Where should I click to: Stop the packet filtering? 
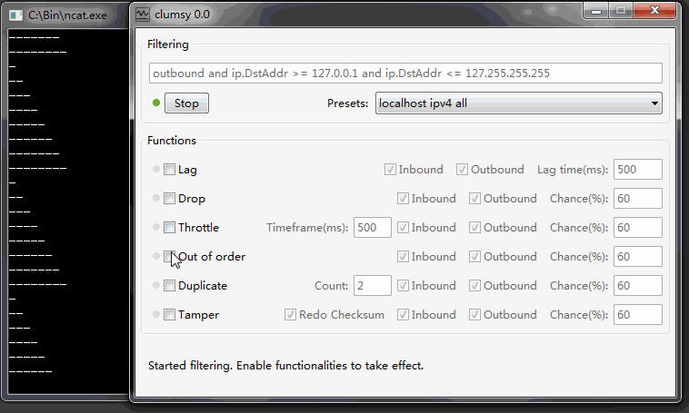pos(186,103)
